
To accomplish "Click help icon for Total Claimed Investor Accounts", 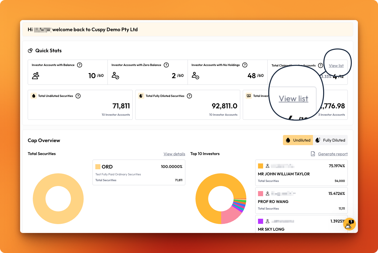I will pyautogui.click(x=321, y=65).
